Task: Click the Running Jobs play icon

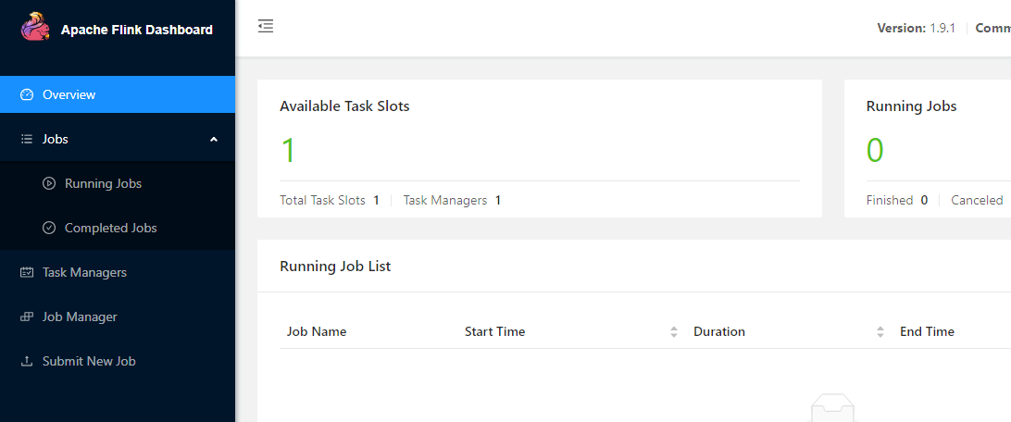Action: (49, 183)
